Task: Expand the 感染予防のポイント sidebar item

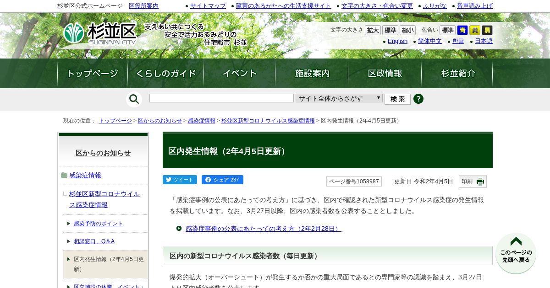Action: (98, 224)
